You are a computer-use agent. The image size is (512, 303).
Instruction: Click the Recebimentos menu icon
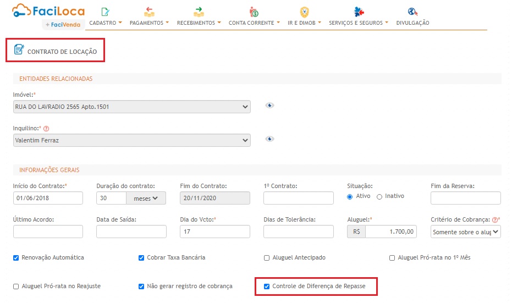point(199,12)
